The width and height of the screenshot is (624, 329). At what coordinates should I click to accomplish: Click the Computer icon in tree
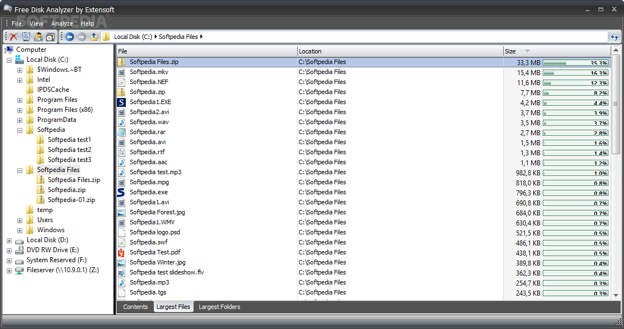(9, 50)
